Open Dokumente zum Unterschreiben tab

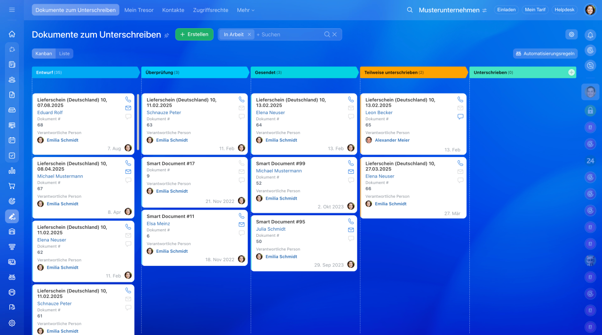coord(76,10)
